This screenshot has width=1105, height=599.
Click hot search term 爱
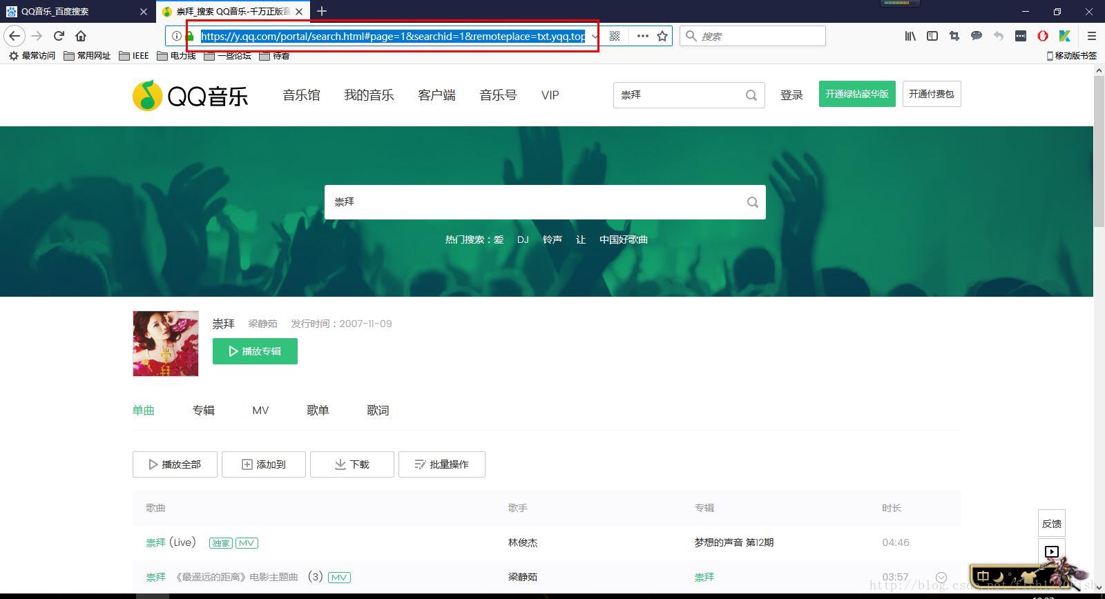pyautogui.click(x=499, y=239)
